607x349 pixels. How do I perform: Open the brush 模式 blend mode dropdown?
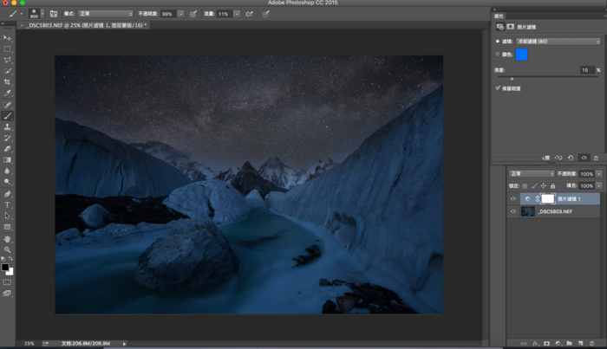tap(106, 14)
